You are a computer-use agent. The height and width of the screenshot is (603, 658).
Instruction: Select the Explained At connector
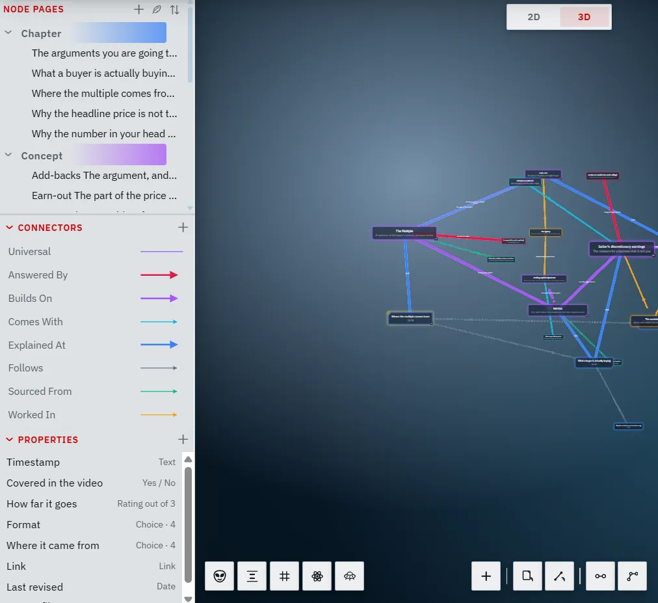coord(96,345)
